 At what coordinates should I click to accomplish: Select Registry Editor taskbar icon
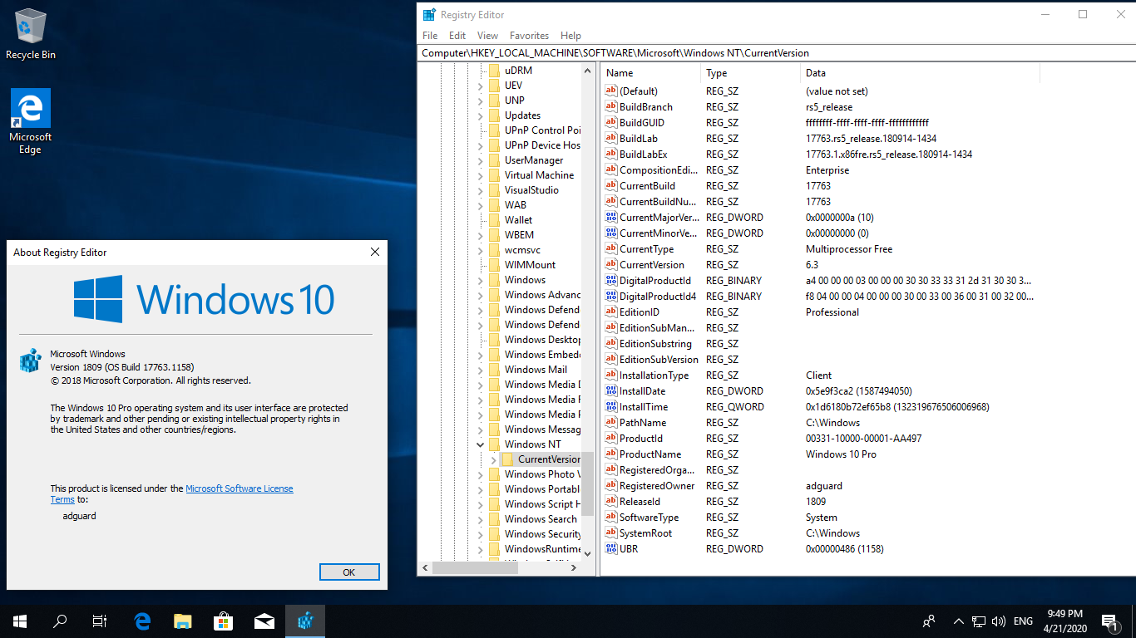[x=304, y=621]
